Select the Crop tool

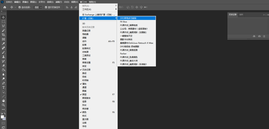coord(3,35)
